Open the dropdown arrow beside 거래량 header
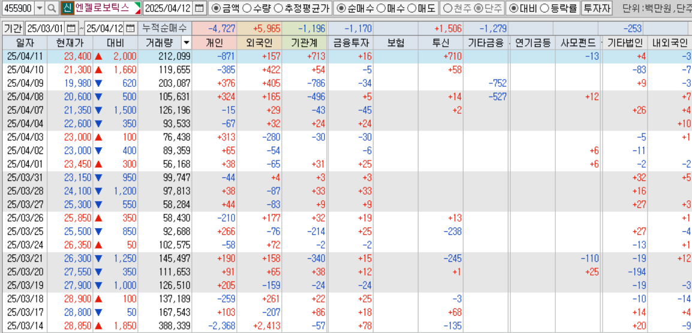 [186, 43]
